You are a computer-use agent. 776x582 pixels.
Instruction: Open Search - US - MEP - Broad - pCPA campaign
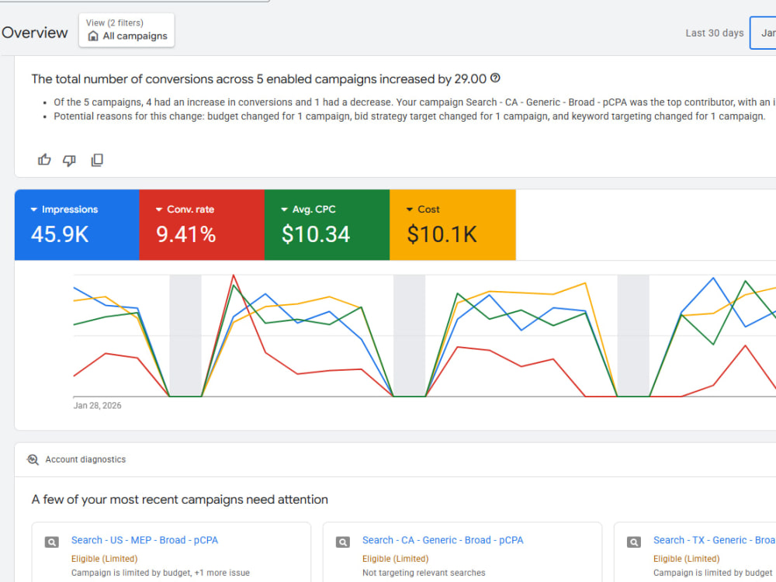[144, 540]
